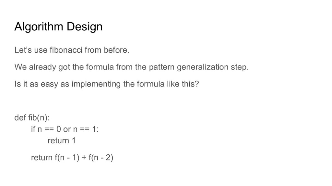Click the word "before." in first sentence

[116, 50]
